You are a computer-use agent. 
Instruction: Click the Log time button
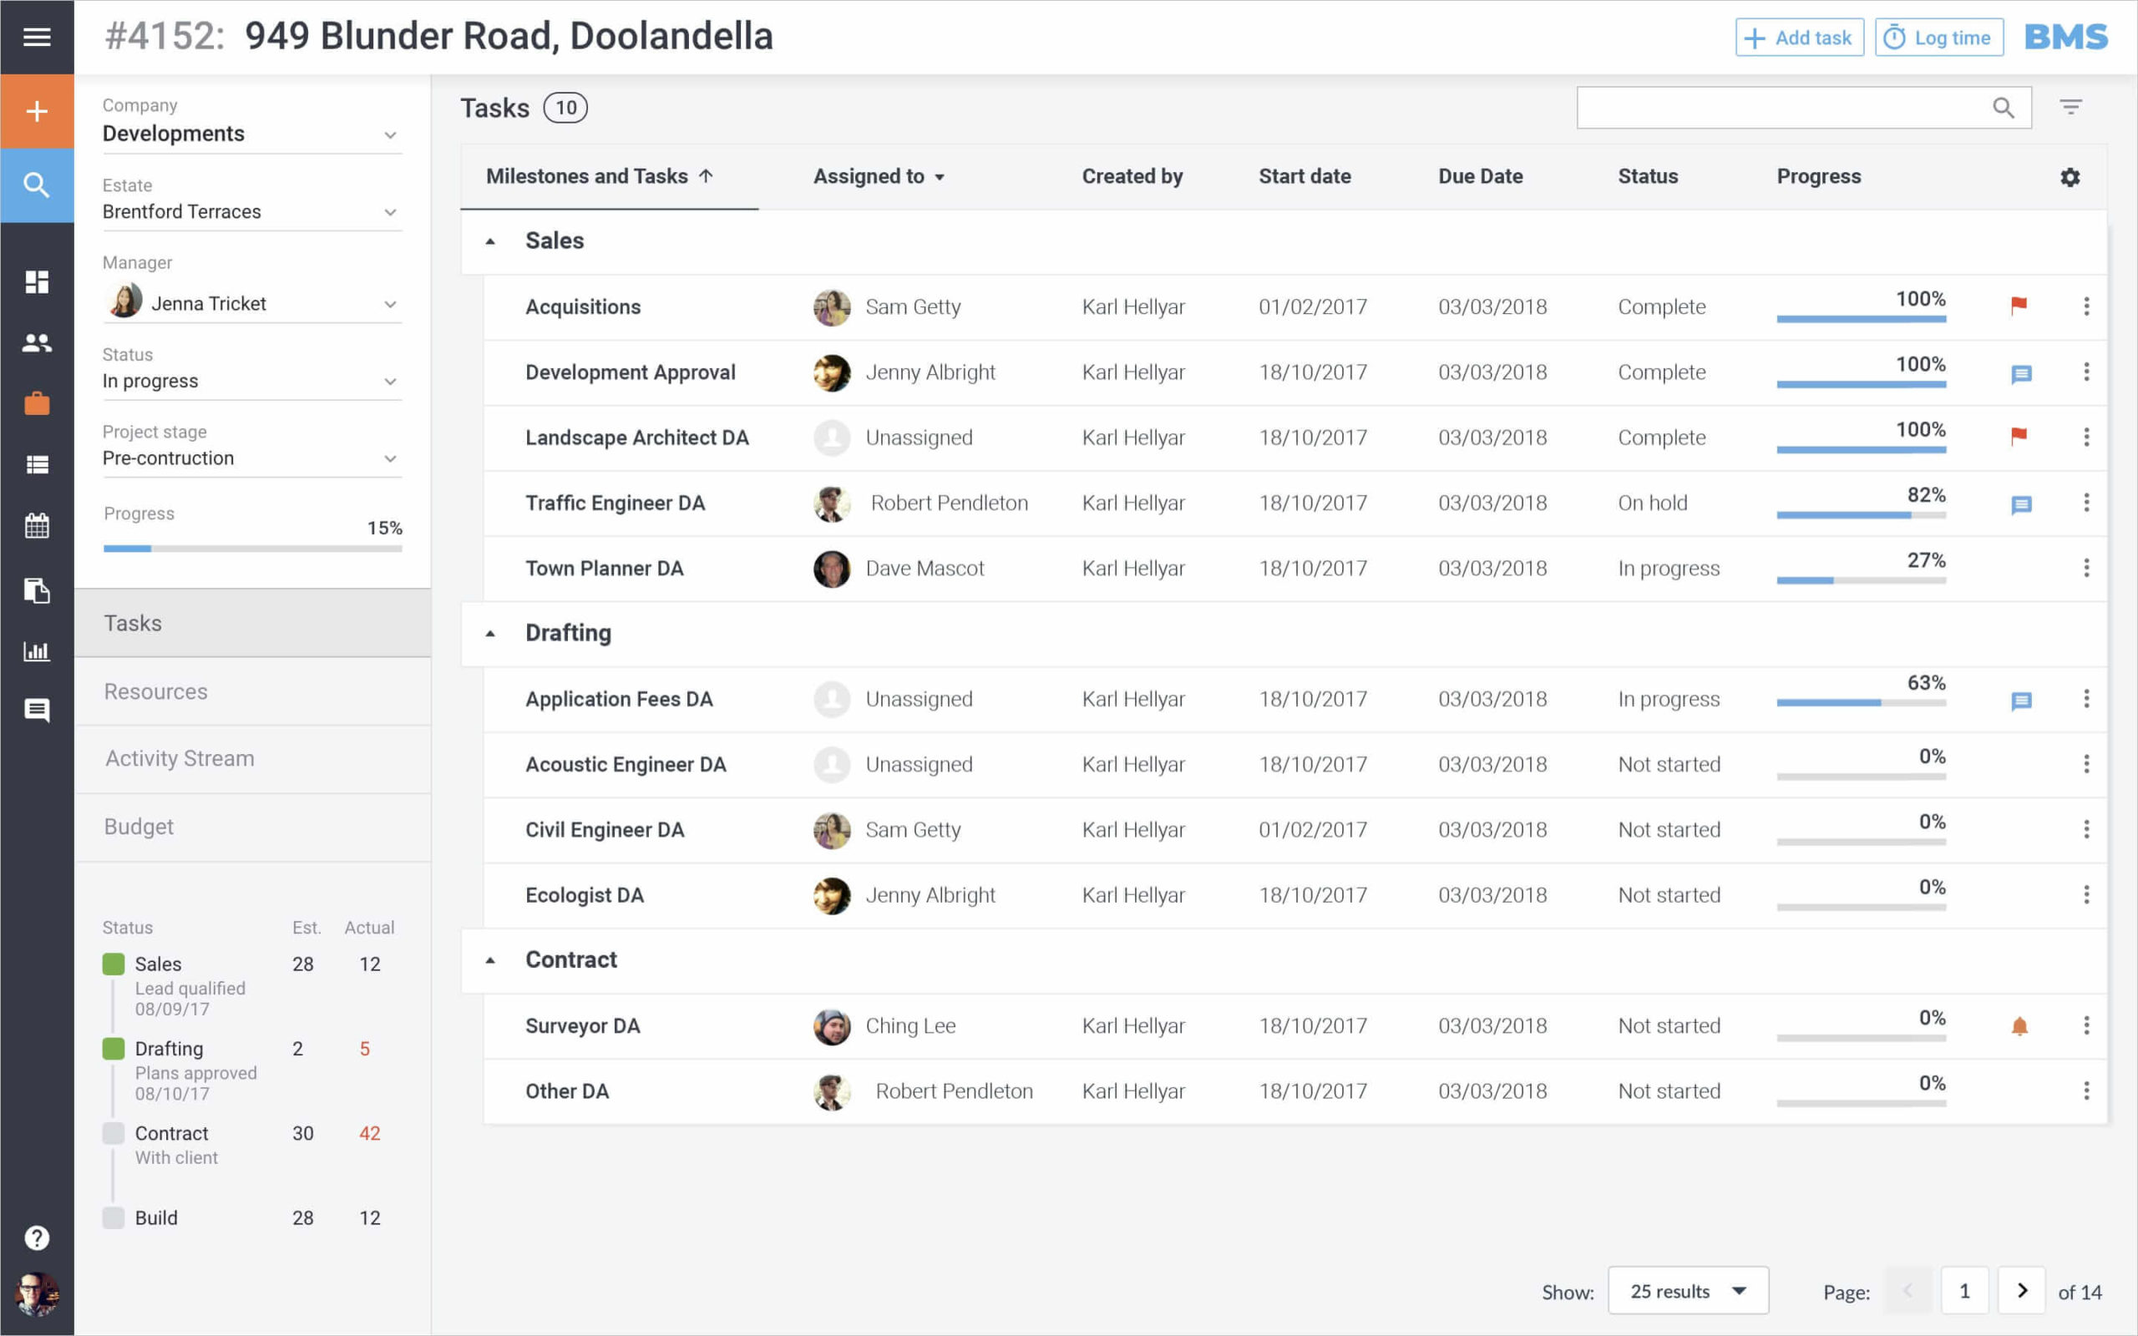[1938, 38]
